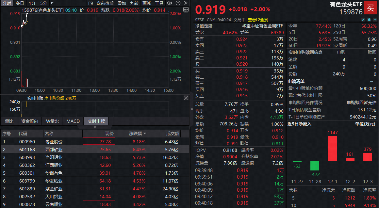Viewport: 379px width, 208px height.
Task: Select the 资金流向 tab
Action: click(30, 121)
